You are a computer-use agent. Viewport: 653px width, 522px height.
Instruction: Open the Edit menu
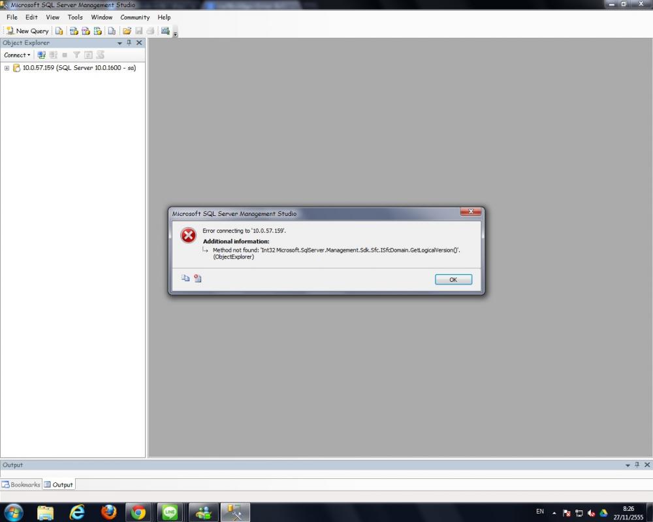[x=31, y=17]
